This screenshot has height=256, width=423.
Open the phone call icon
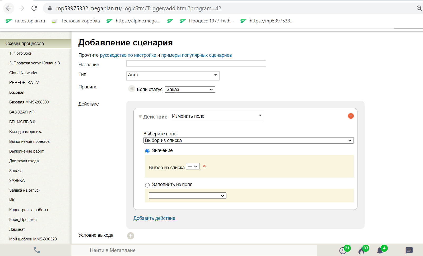click(x=37, y=250)
